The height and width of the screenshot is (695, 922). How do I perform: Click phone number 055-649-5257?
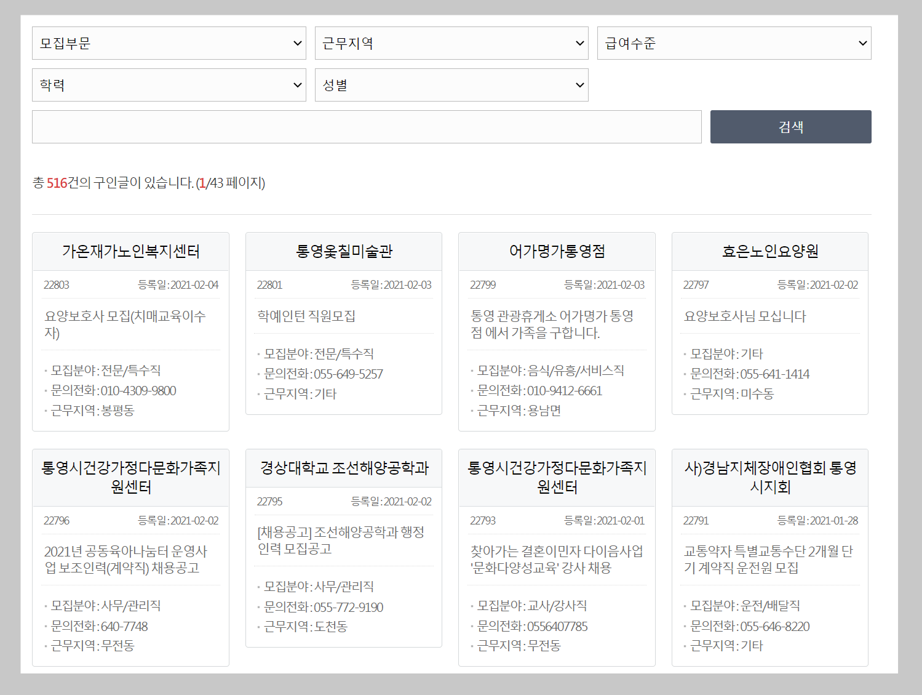[x=348, y=374]
